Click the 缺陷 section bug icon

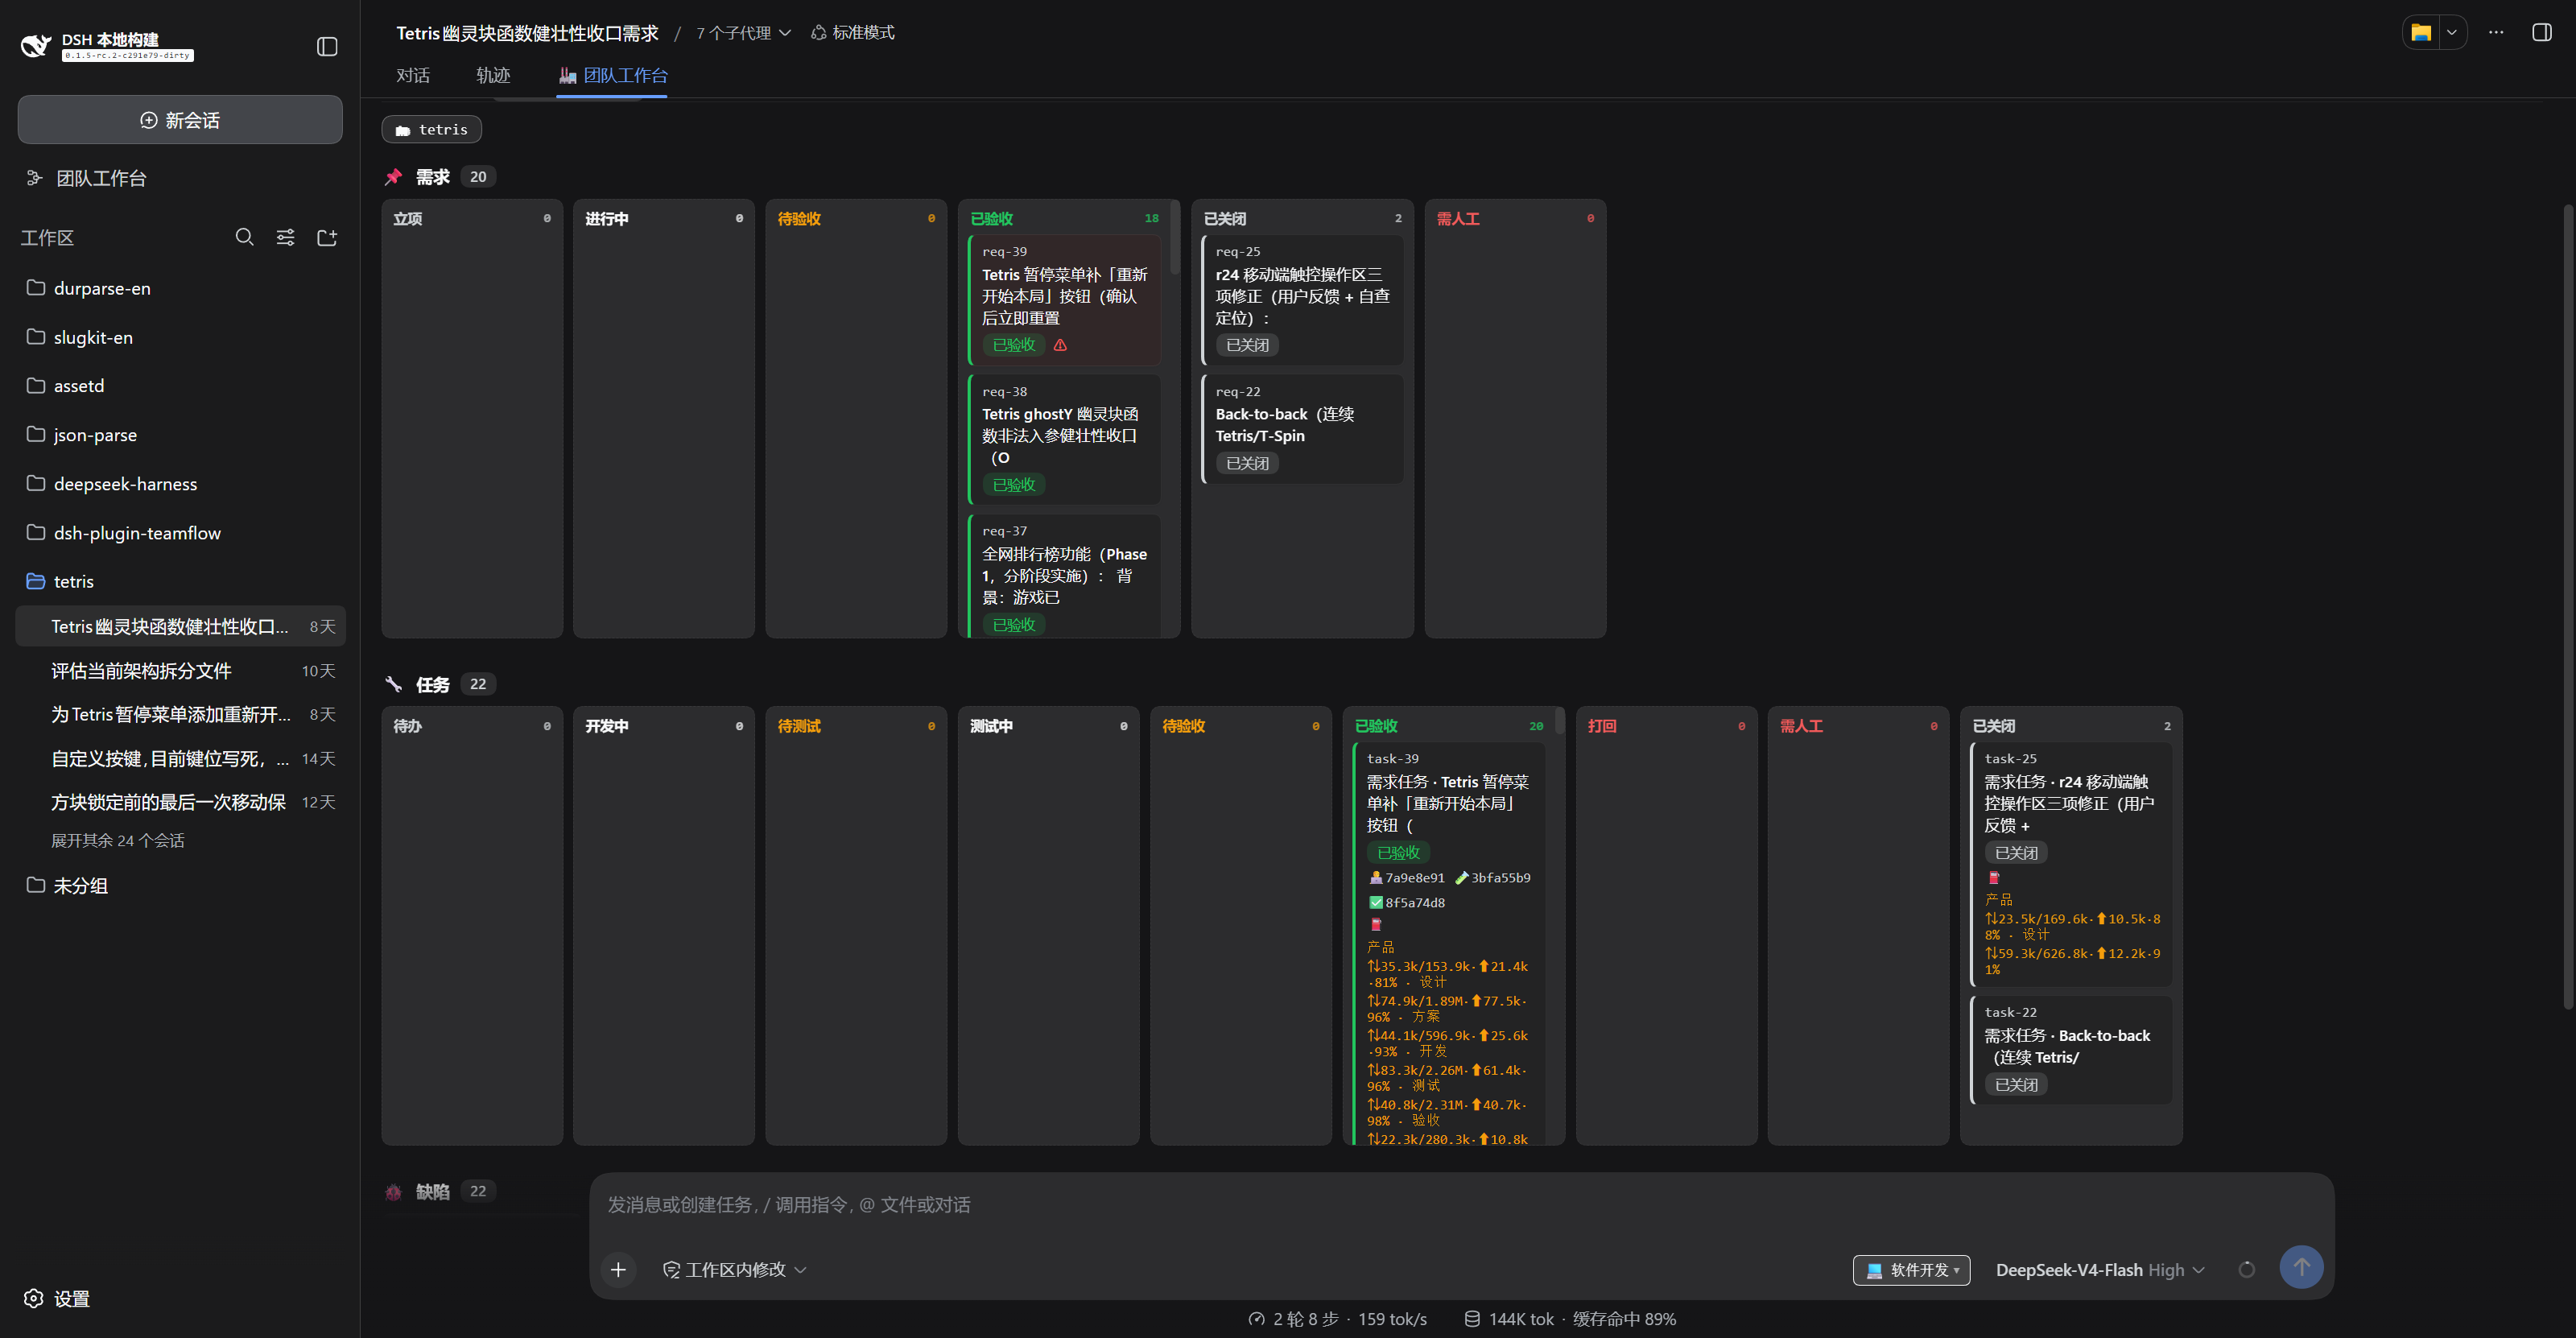(x=394, y=1191)
